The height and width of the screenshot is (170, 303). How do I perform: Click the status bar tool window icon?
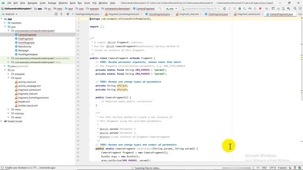(2, 168)
